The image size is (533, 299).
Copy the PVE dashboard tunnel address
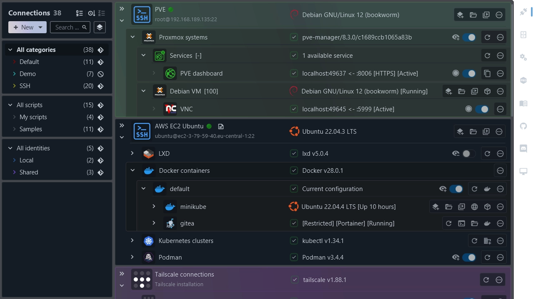[x=487, y=74]
